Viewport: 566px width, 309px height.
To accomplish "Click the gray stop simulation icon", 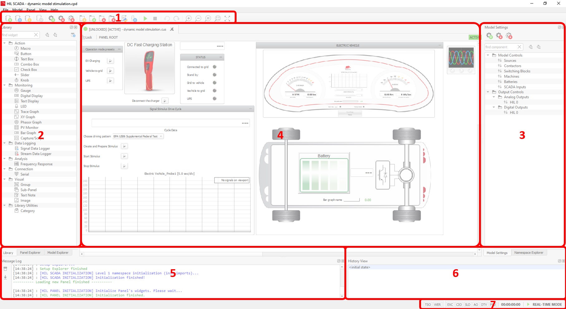I will (155, 19).
